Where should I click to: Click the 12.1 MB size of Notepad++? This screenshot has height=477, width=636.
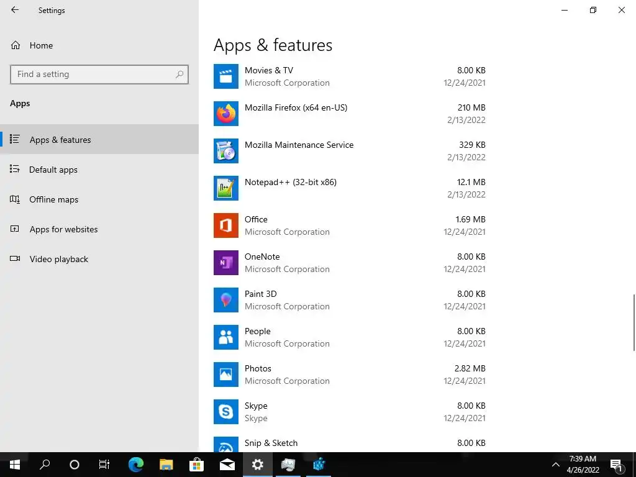click(471, 182)
